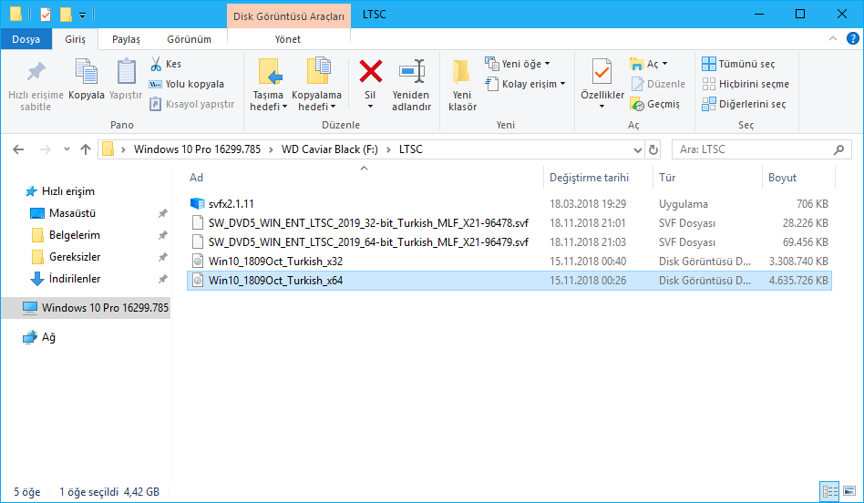This screenshot has height=503, width=864.
Task: Open the blue Help question mark icon
Action: coord(852,38)
